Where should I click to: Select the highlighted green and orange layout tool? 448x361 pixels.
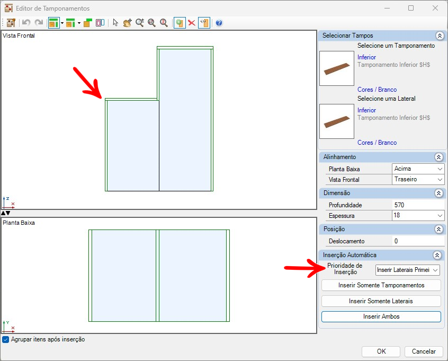pyautogui.click(x=53, y=23)
